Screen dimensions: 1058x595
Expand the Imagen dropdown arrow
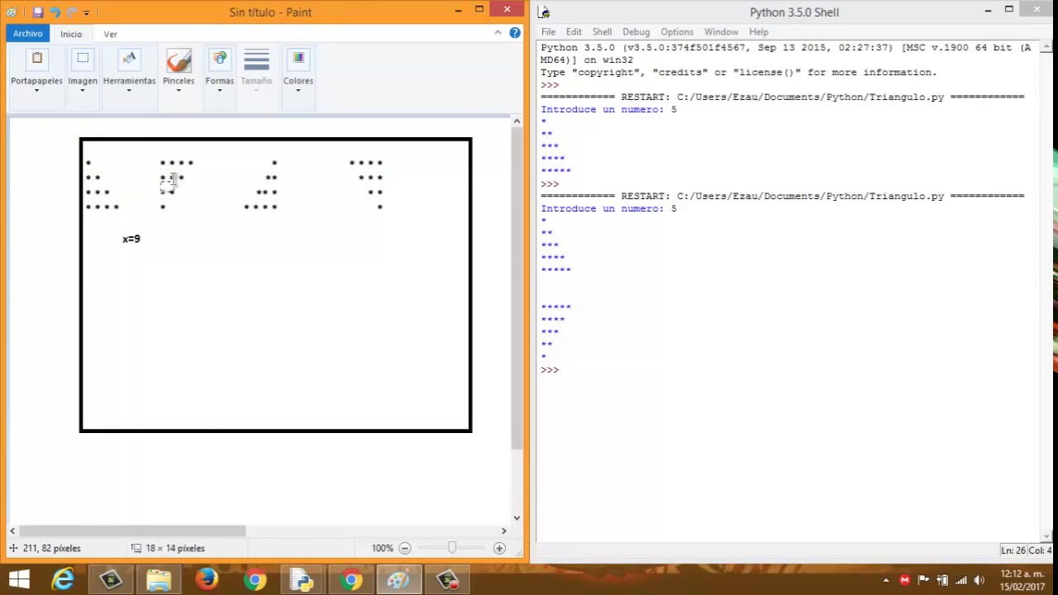[83, 90]
